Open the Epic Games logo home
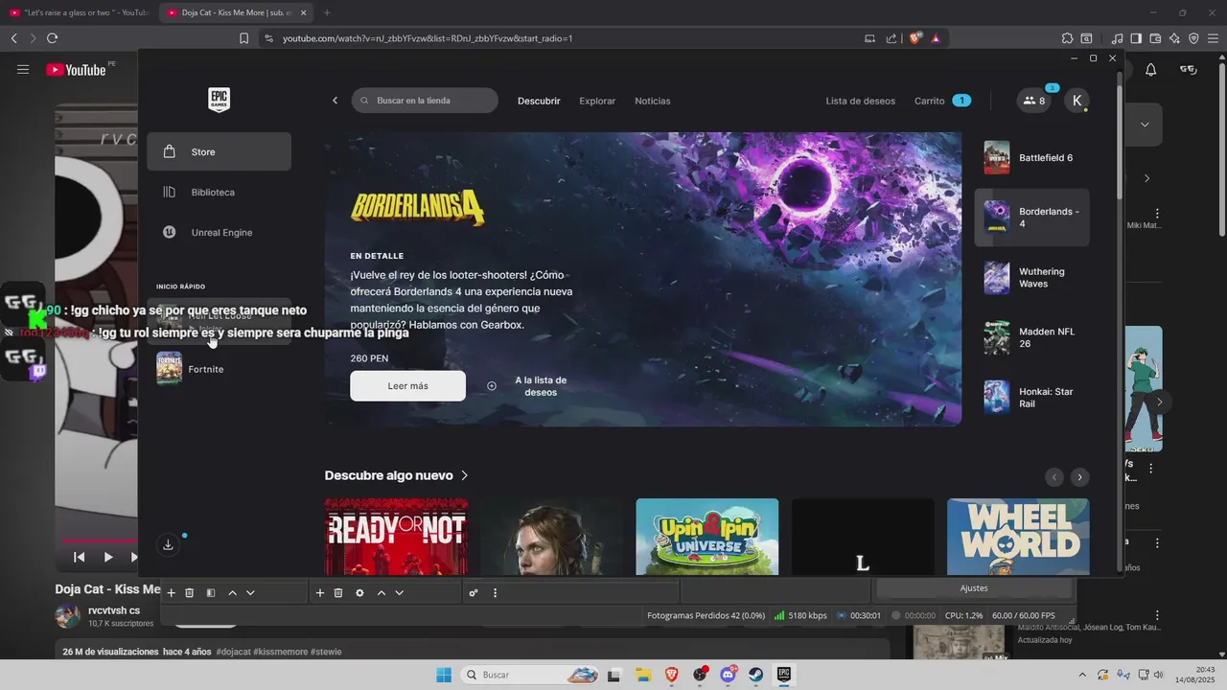 click(x=219, y=100)
